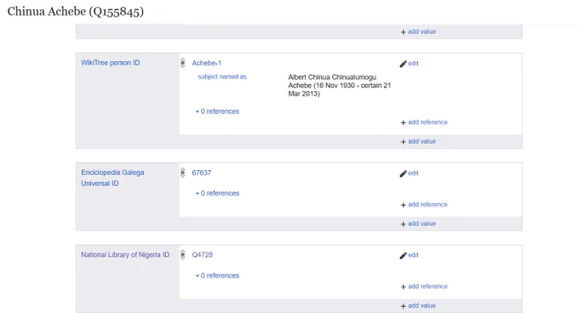Click 'add reference' text for Q4728 statement
The width and height of the screenshot is (579, 323).
[427, 286]
